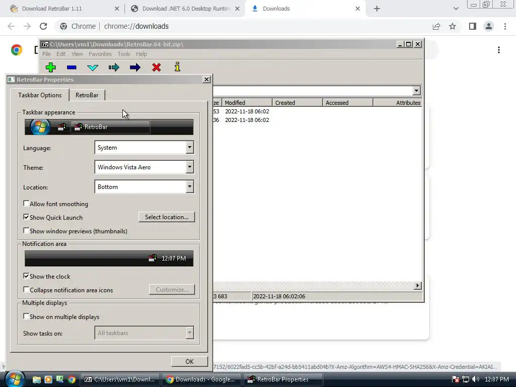Enable Allow font smoothing
This screenshot has width=516, height=387.
pyautogui.click(x=26, y=204)
